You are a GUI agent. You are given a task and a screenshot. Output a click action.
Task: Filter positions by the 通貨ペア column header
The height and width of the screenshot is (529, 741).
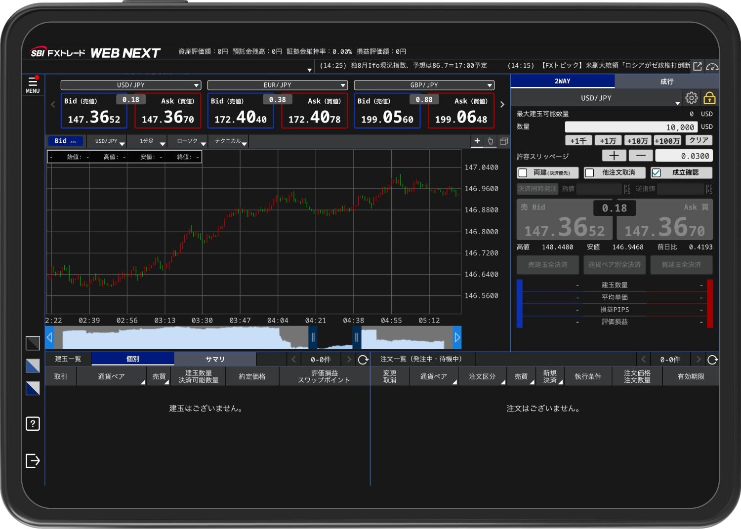[x=112, y=376]
